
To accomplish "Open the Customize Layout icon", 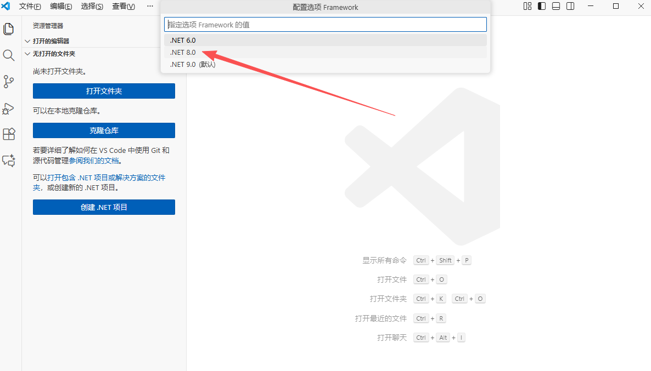I will pos(527,6).
